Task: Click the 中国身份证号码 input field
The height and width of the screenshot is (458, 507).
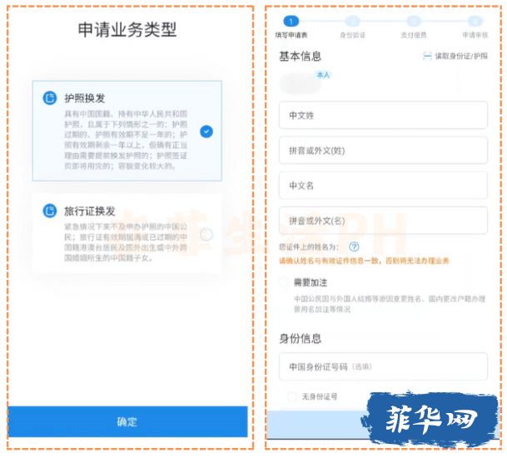Action: 383,366
